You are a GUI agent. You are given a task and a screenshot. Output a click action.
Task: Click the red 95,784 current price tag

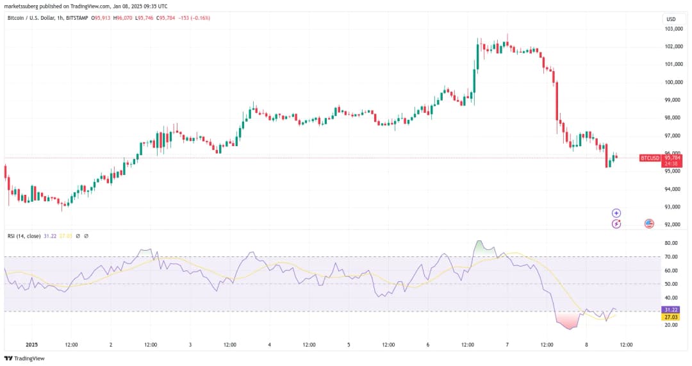672,158
